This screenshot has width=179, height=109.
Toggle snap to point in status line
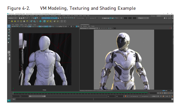point(68,18)
